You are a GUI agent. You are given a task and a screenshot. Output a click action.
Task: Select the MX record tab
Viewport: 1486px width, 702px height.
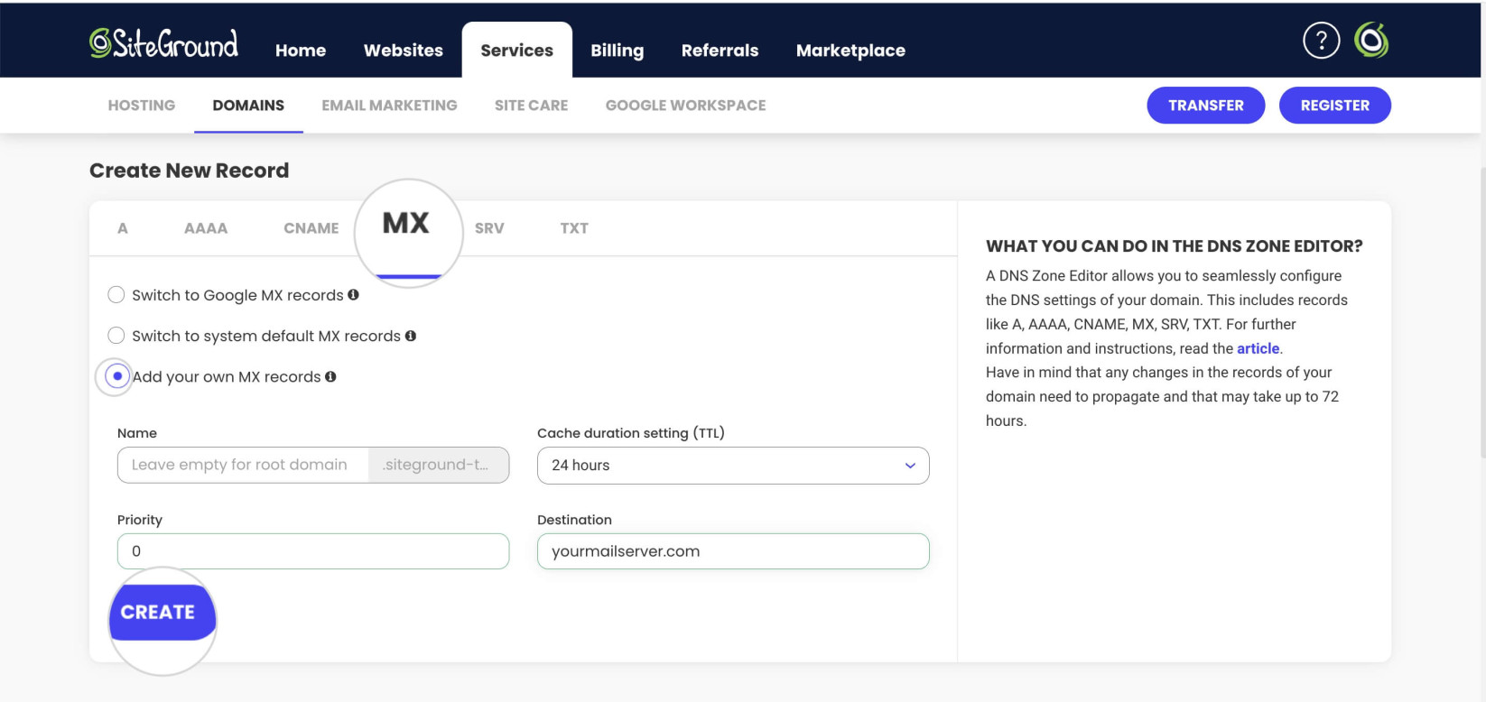click(x=406, y=224)
